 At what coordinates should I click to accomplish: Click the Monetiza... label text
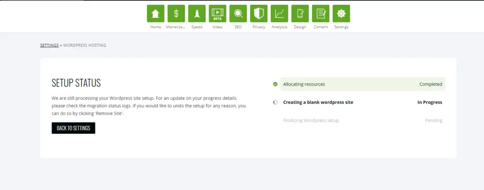pyautogui.click(x=176, y=27)
